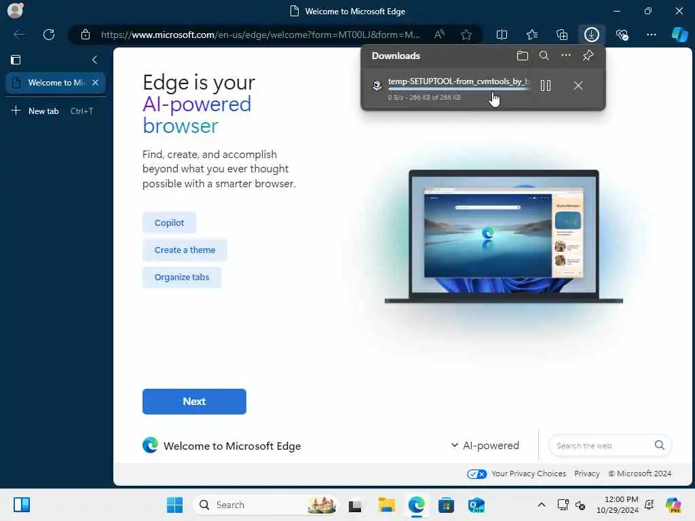Show hidden system tray icons
This screenshot has height=521, width=695.
pyautogui.click(x=541, y=505)
